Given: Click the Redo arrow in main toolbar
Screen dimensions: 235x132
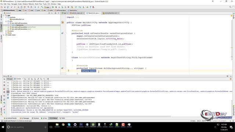Looking at the screenshot, I should click(x=15, y=7).
